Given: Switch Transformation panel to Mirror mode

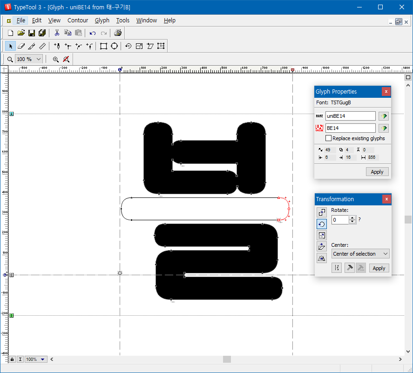Looking at the screenshot, I should point(322,258).
